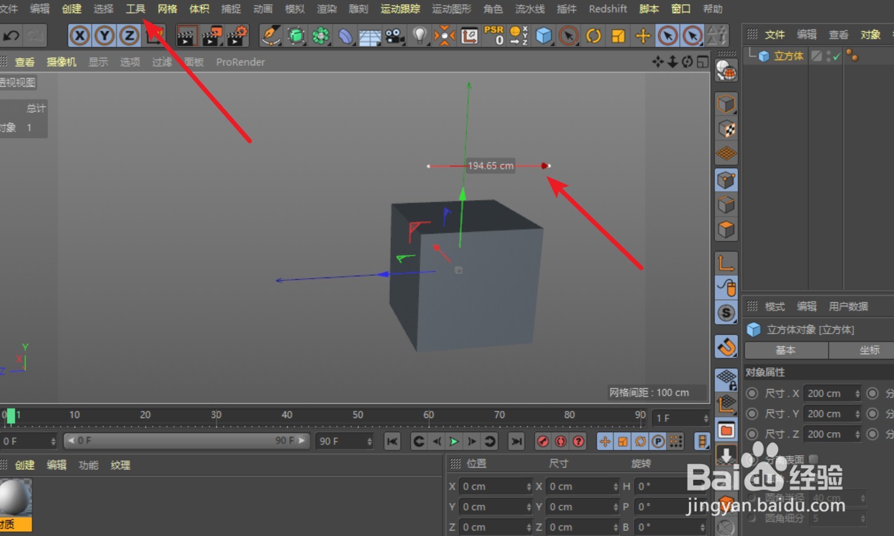894x536 pixels.
Task: Select the Move tool in toolbar
Action: pyautogui.click(x=643, y=36)
